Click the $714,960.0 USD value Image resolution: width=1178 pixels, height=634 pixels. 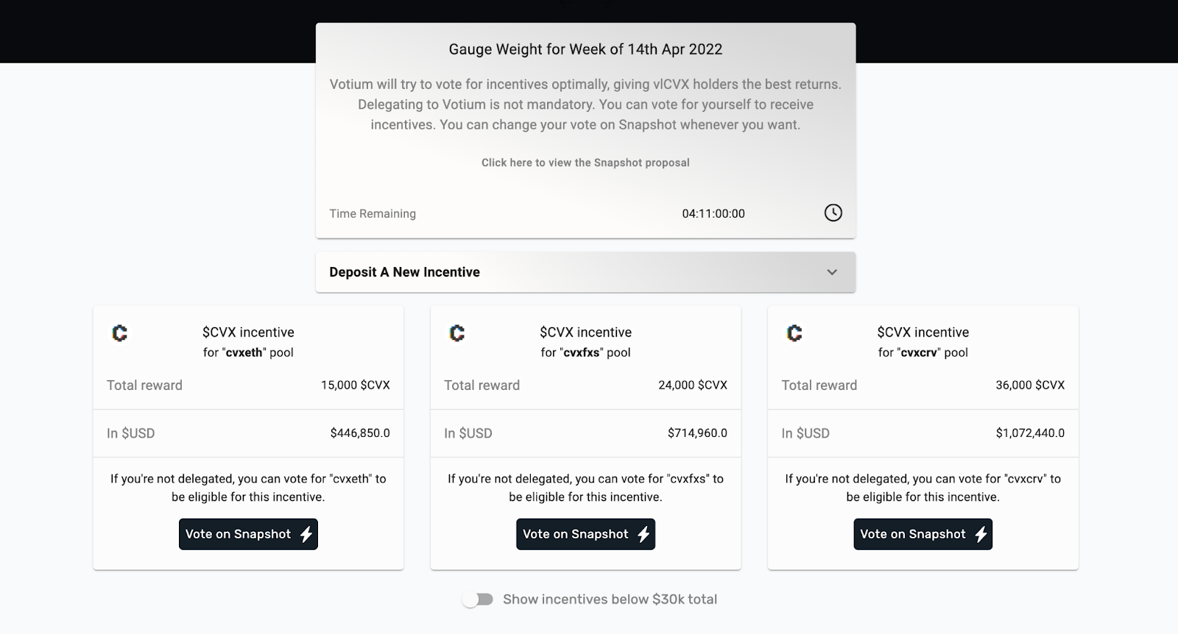point(697,433)
